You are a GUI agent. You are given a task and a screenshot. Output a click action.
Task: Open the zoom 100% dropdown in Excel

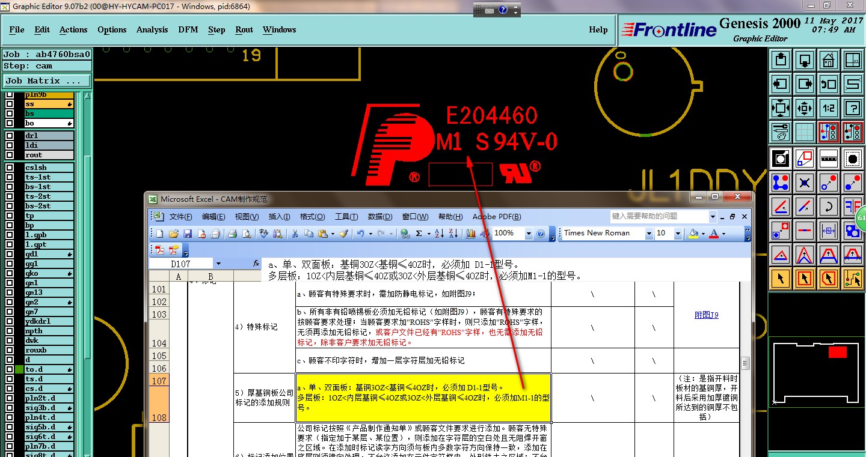coord(529,234)
